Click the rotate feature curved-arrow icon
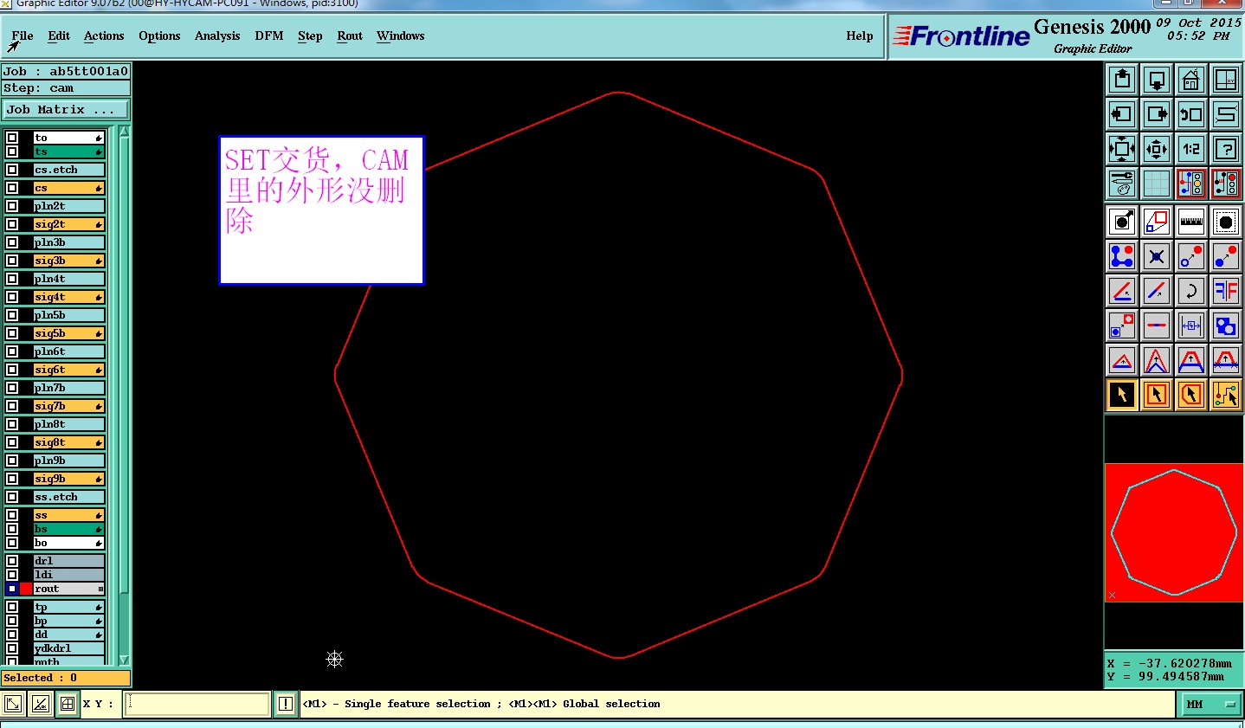1245x728 pixels. (1191, 291)
